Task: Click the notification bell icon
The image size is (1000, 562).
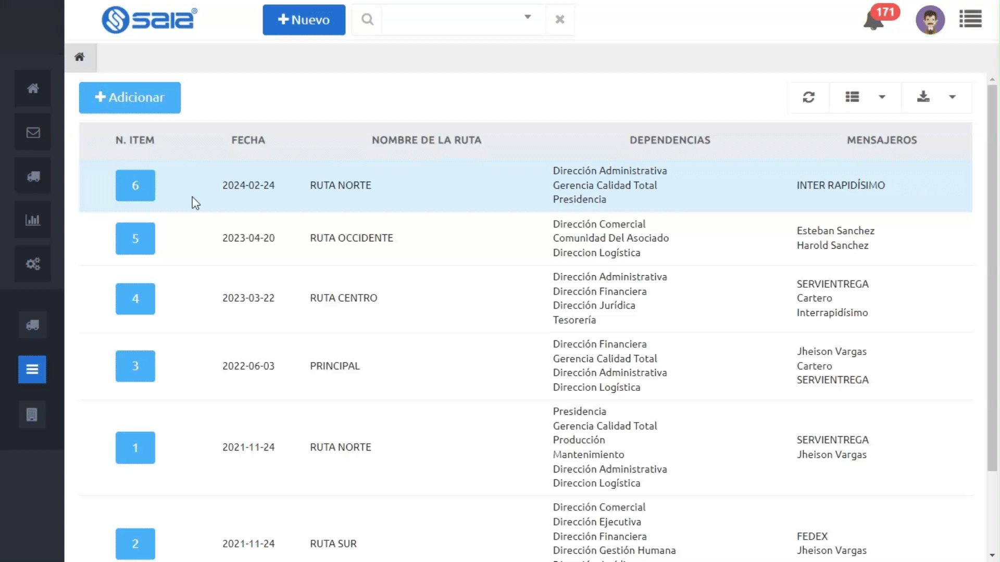Action: point(873,21)
